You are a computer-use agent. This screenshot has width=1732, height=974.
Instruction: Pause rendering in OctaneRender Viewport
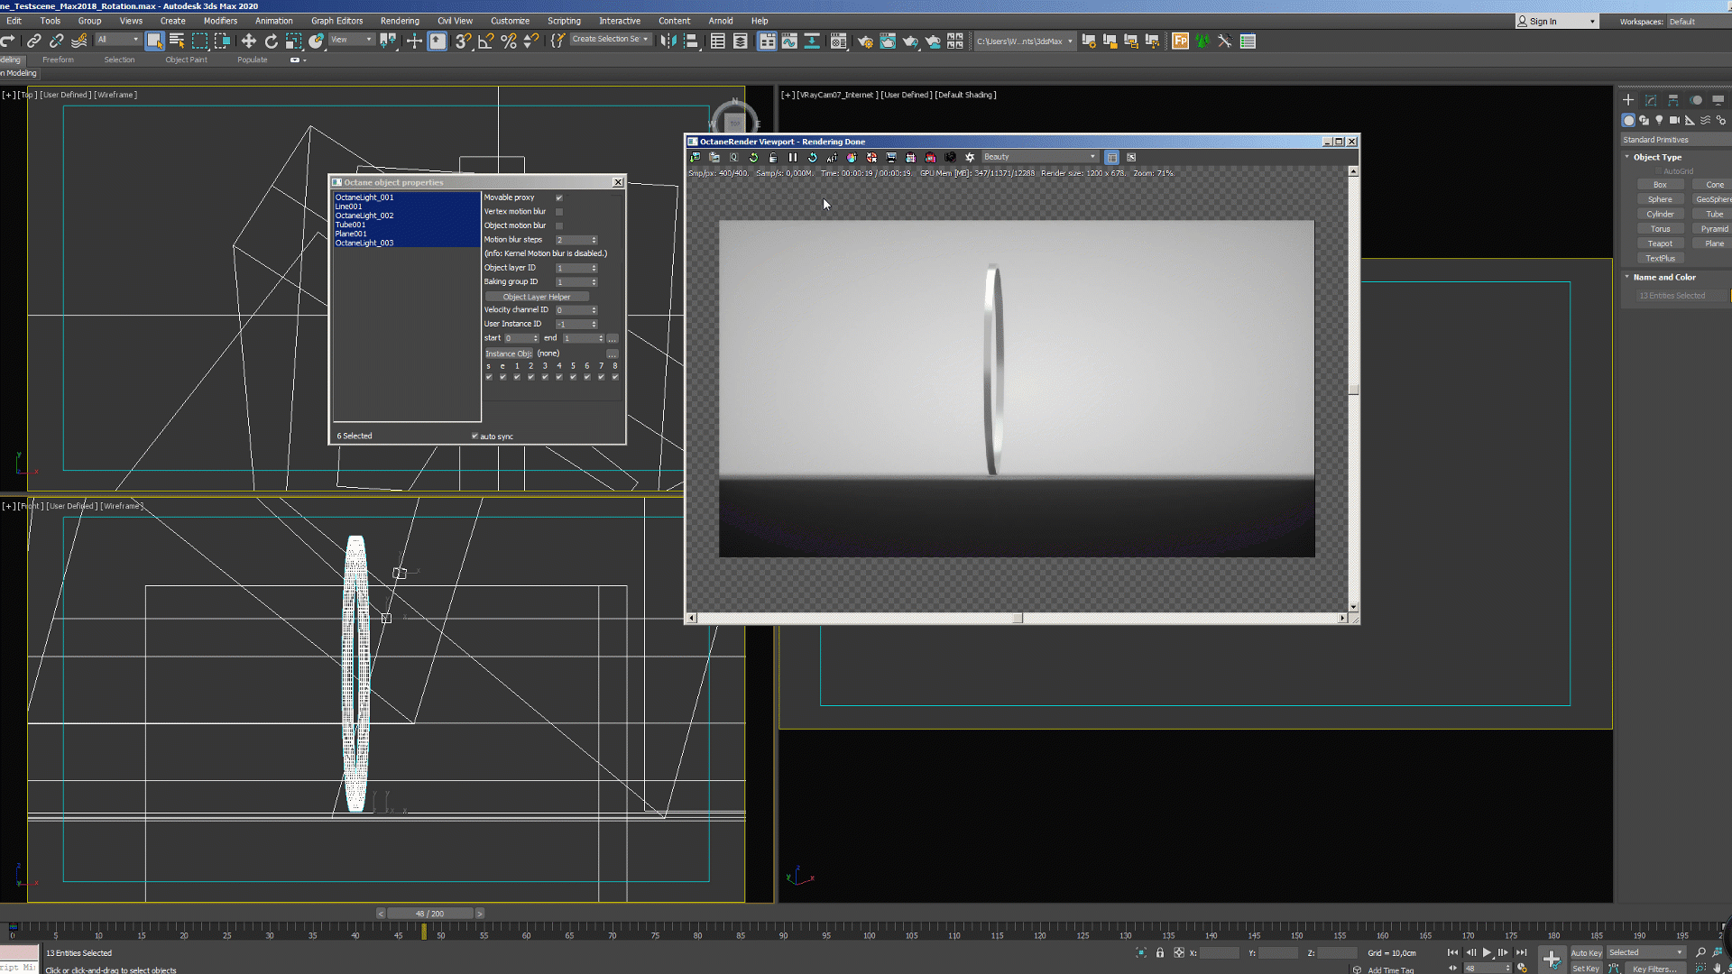(x=793, y=157)
